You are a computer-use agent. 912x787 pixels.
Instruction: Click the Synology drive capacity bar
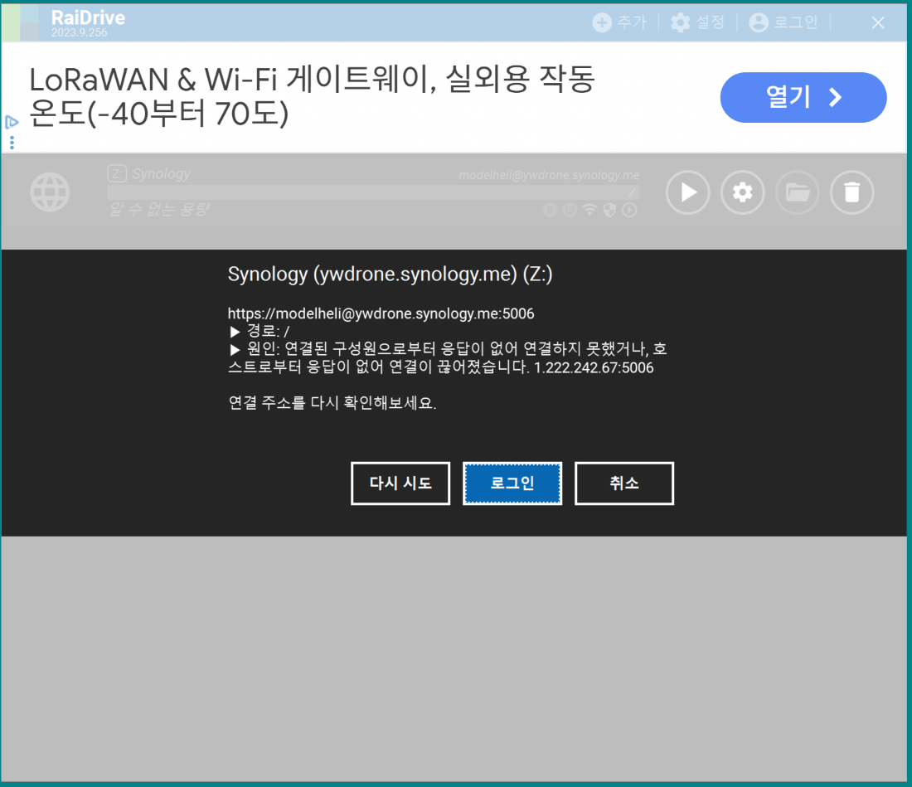click(373, 192)
